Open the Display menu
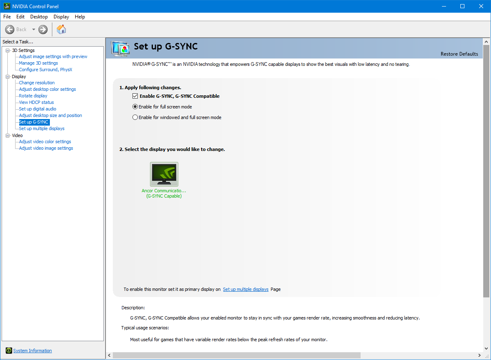The height and width of the screenshot is (360, 491). point(61,17)
